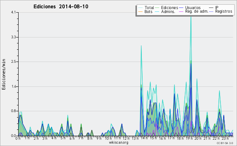
Task: Click the '19 h' x-axis label
Action: tap(189, 139)
